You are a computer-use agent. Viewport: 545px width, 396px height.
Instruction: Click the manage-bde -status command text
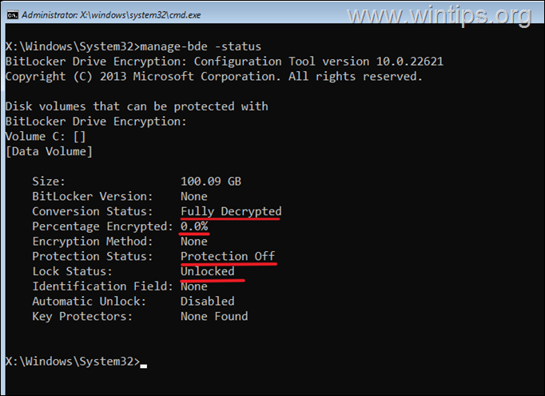click(x=201, y=46)
